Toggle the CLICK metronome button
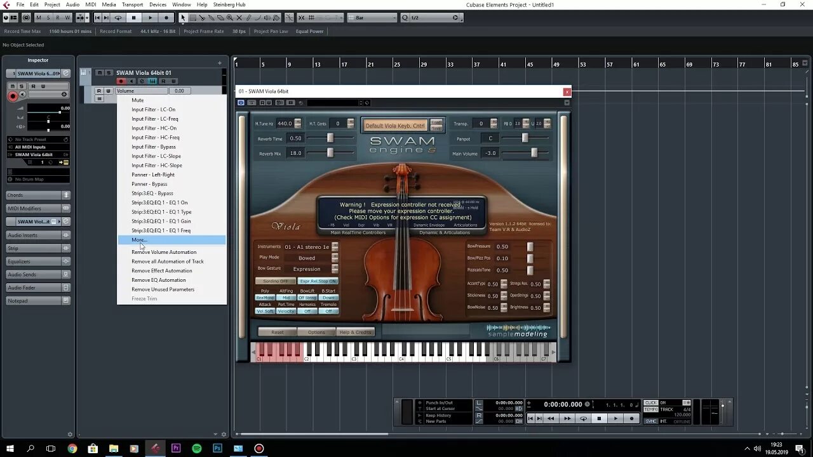Image resolution: width=813 pixels, height=457 pixels. click(x=650, y=402)
